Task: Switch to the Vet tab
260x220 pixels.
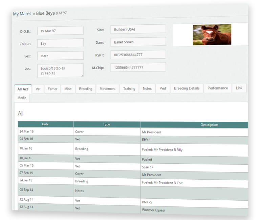Action: click(38, 89)
